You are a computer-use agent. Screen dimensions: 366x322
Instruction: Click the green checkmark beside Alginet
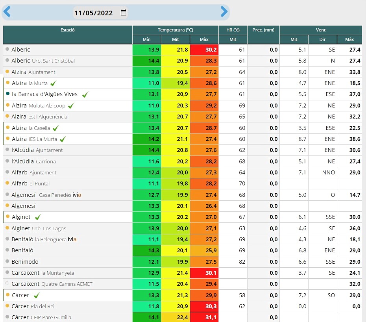(38, 217)
